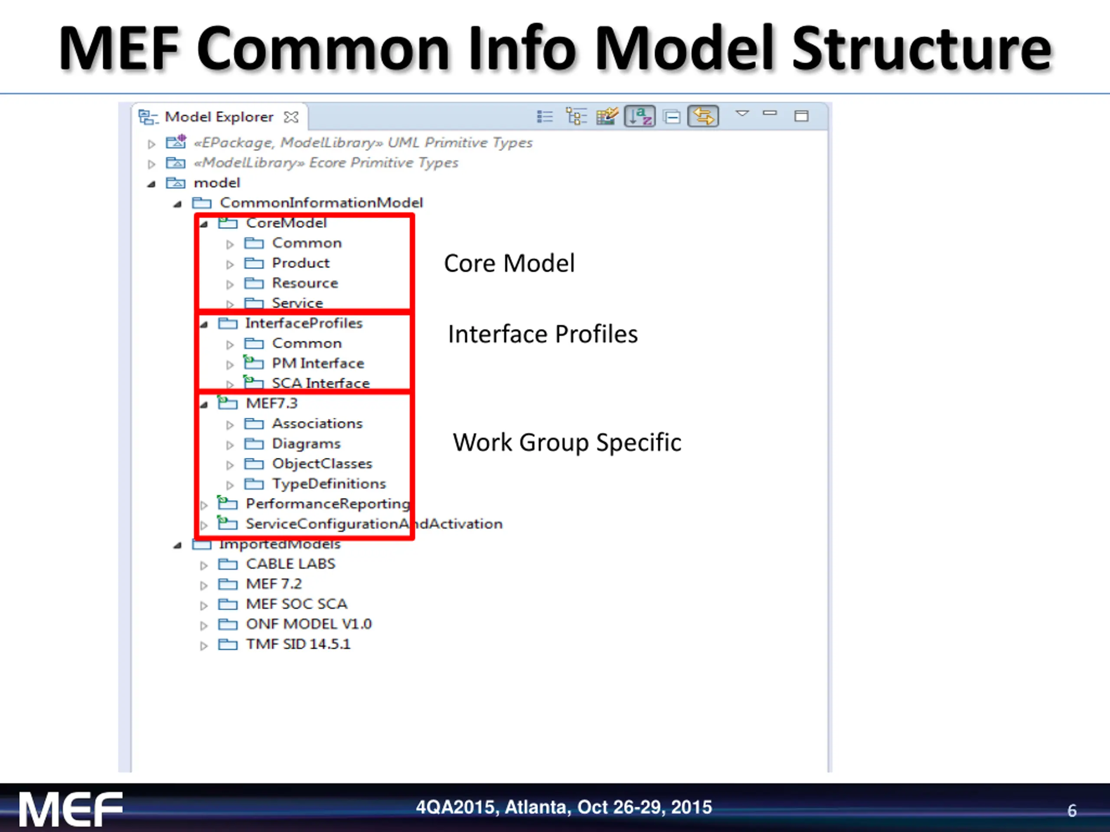Click the model package icon
This screenshot has width=1110, height=832.
(x=176, y=183)
